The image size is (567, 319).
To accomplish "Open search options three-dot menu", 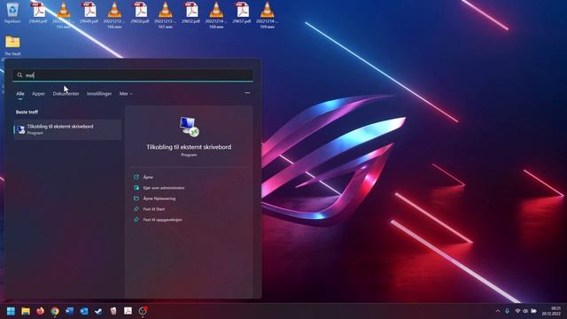I will pyautogui.click(x=247, y=93).
